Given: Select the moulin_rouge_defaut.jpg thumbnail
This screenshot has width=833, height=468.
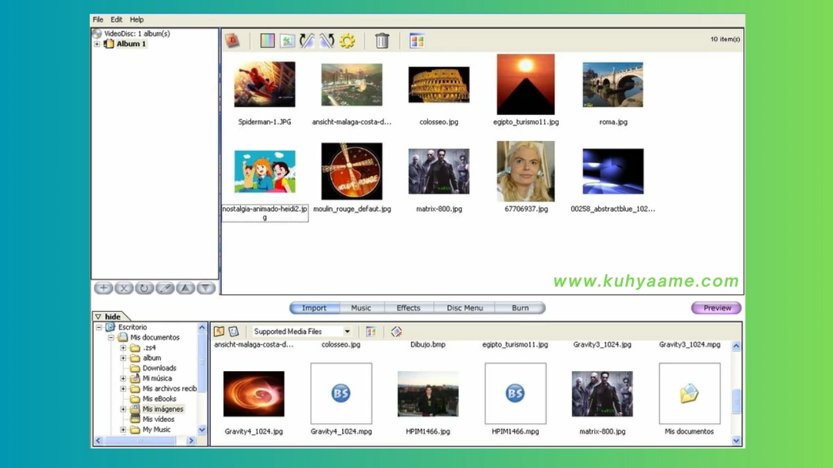Looking at the screenshot, I should coord(352,172).
